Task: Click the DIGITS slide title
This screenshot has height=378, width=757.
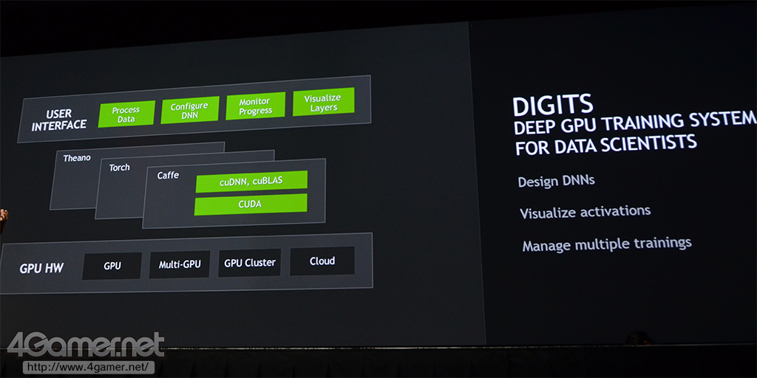Action: coord(552,106)
